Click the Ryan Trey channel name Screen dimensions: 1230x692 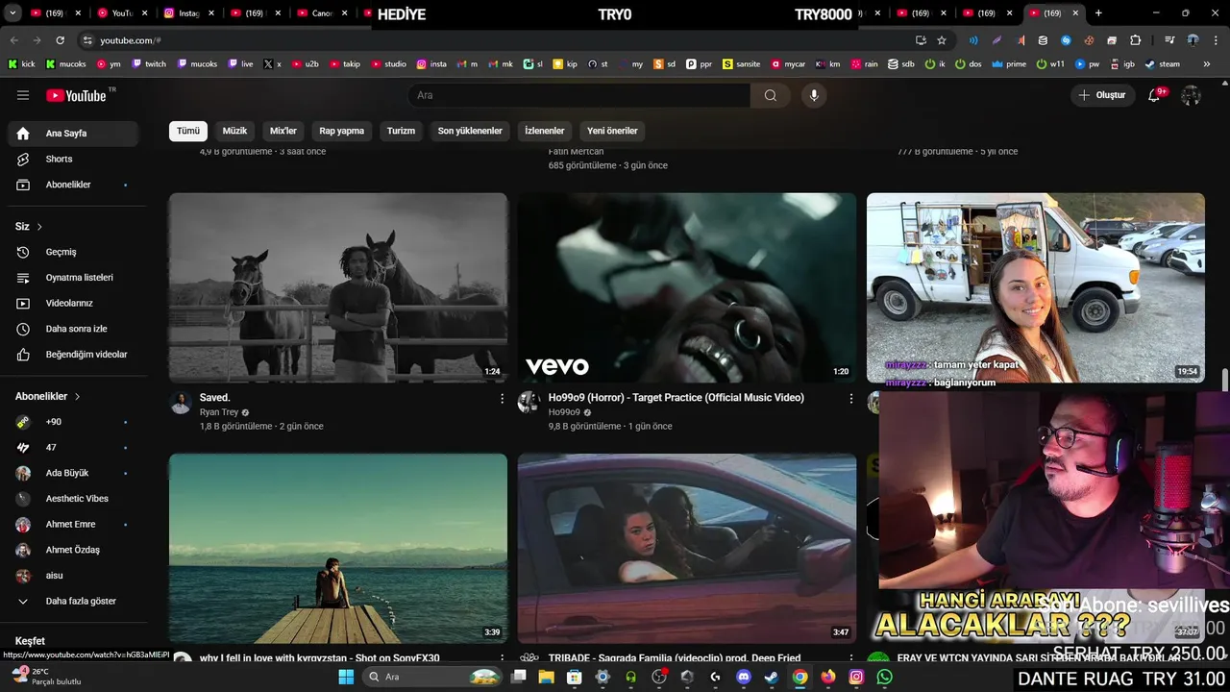[x=219, y=412]
